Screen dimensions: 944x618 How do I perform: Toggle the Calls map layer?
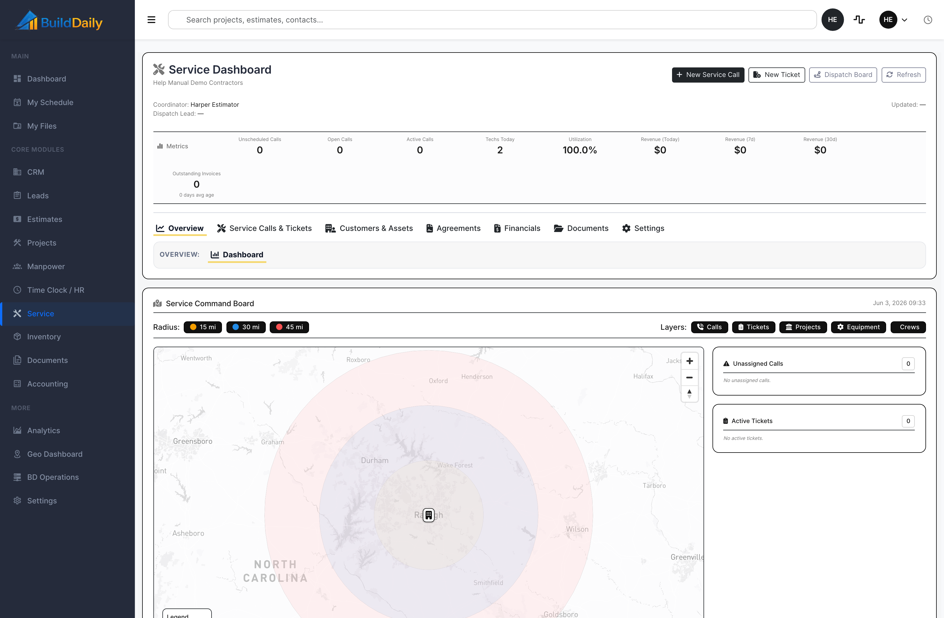tap(709, 327)
